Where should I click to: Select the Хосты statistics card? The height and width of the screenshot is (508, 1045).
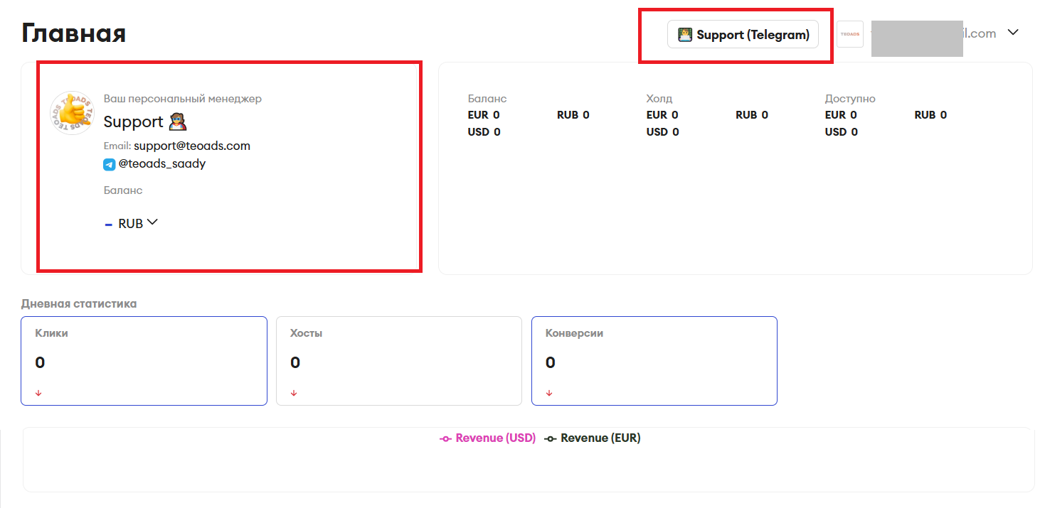coord(398,361)
